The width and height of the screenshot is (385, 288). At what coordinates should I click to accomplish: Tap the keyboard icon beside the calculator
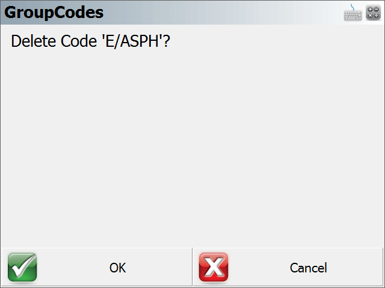click(x=353, y=13)
